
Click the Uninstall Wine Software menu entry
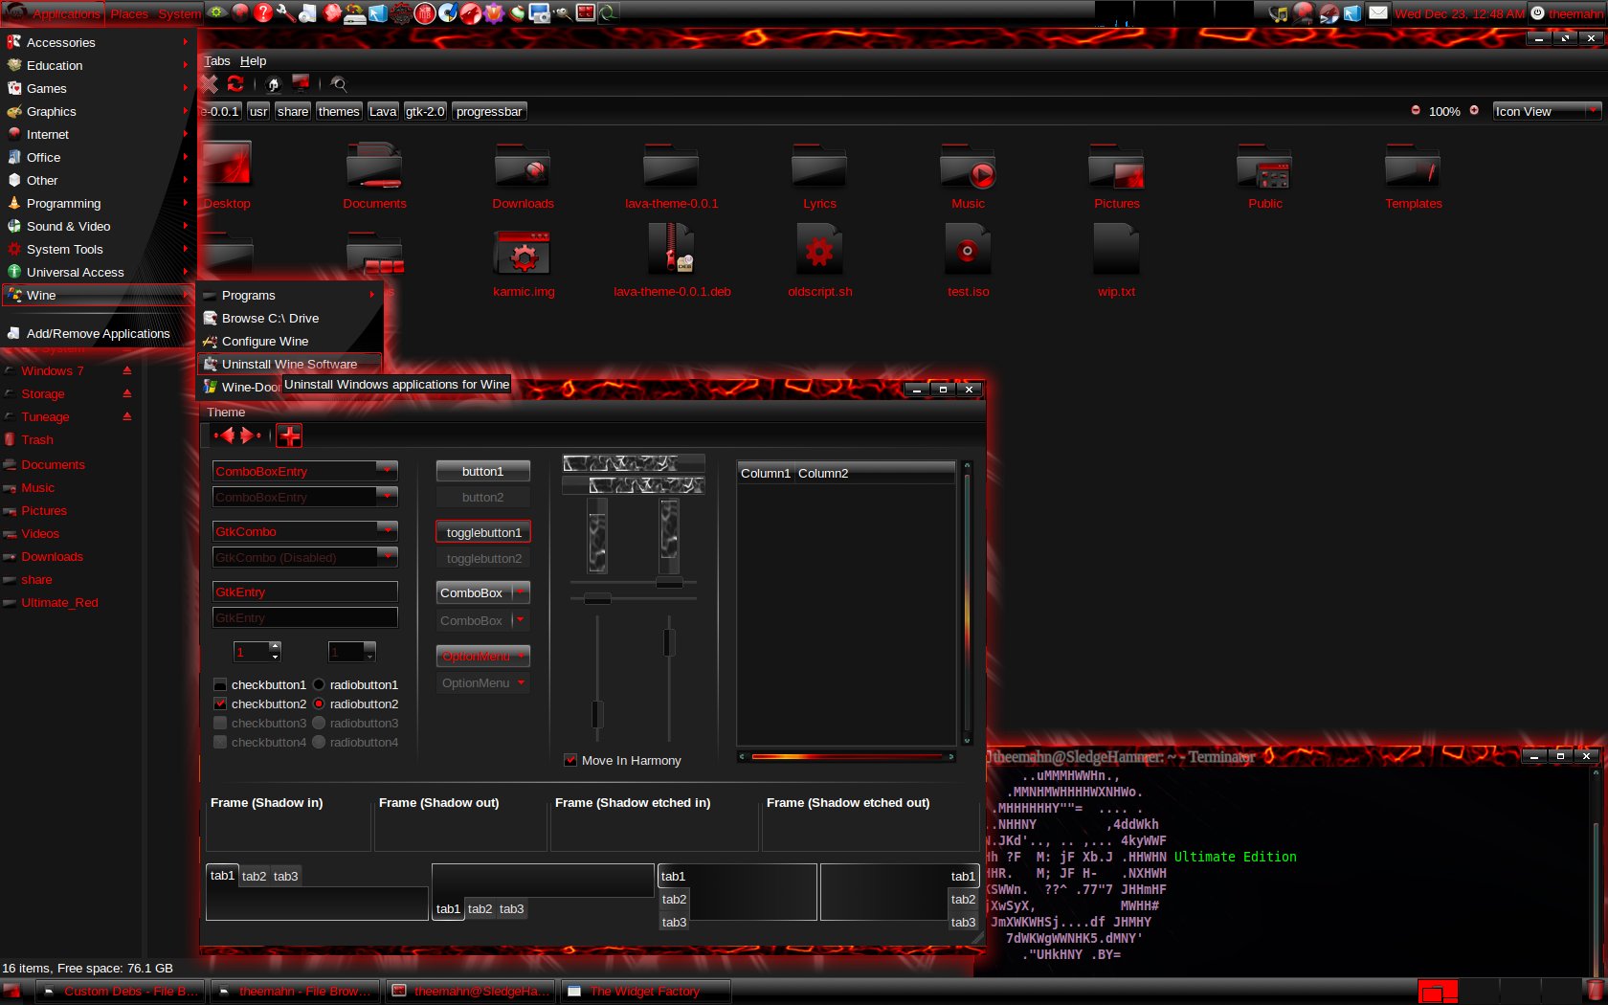[x=290, y=364]
